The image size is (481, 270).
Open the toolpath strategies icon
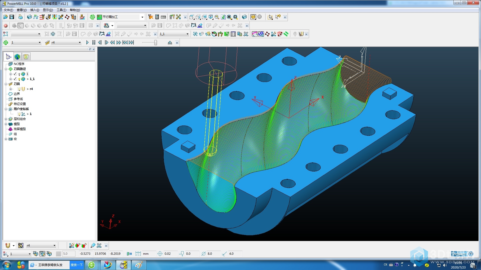[92, 17]
